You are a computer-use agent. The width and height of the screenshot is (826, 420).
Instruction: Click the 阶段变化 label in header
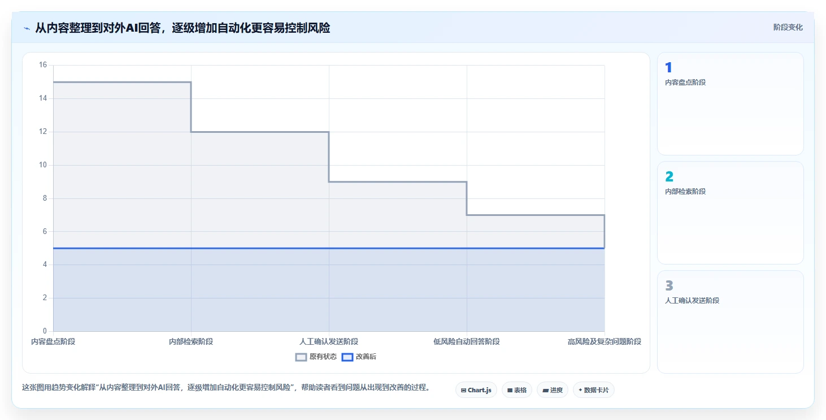pyautogui.click(x=788, y=27)
